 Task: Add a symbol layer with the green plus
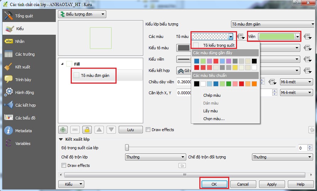point(63,130)
